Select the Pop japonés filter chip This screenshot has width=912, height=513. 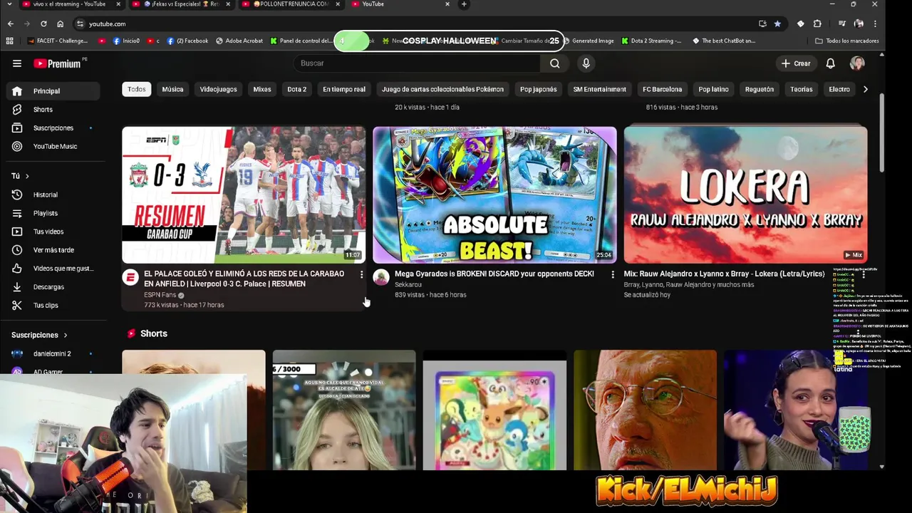[538, 90]
